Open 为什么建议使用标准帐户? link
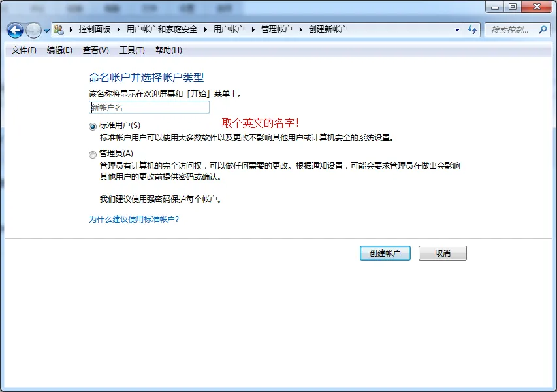Viewport: 557px width, 392px height. 134,220
